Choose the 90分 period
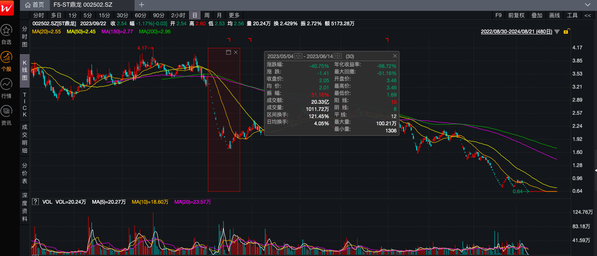597x256 pixels. coord(159,15)
